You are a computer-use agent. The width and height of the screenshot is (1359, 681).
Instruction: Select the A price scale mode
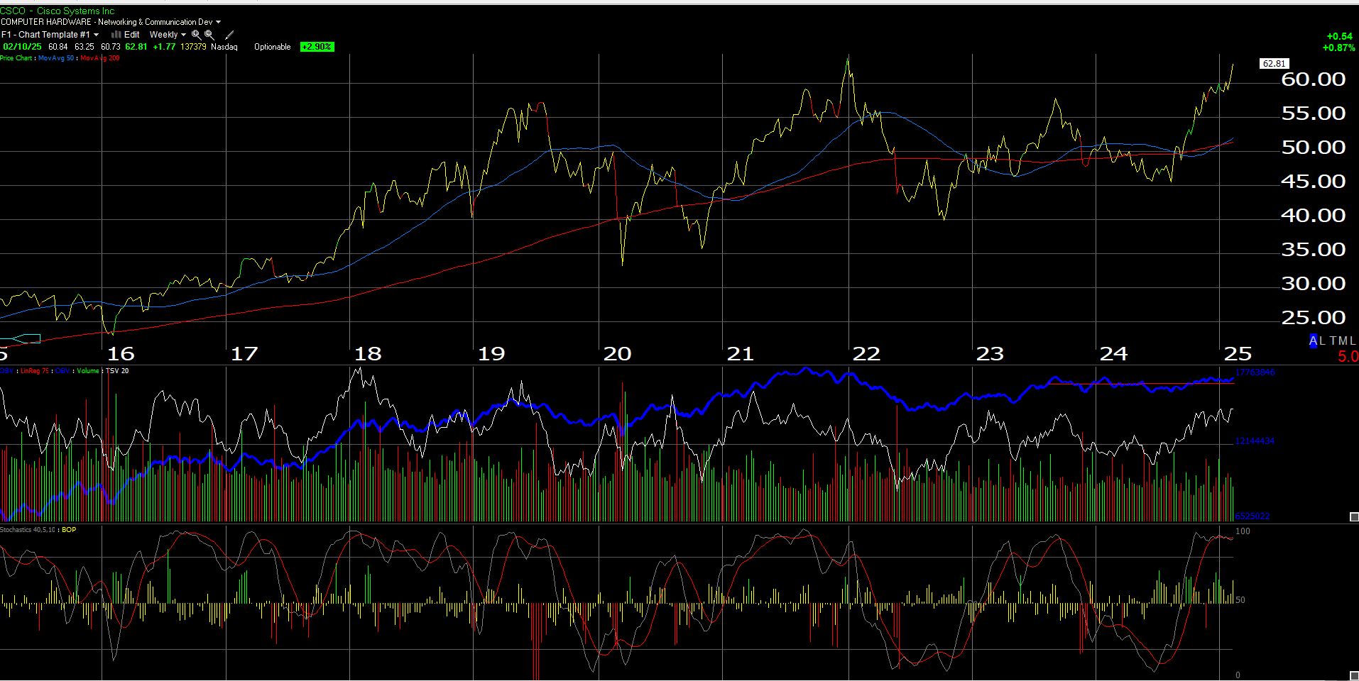[1314, 340]
